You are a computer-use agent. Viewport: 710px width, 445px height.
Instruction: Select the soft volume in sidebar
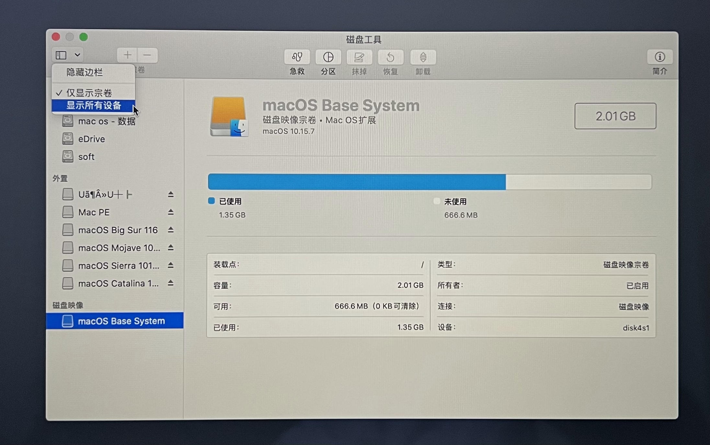pyautogui.click(x=86, y=157)
